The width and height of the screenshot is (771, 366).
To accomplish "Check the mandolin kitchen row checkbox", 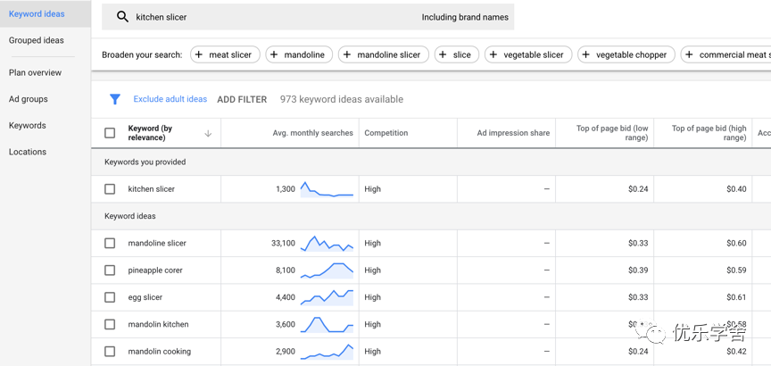I will 110,324.
